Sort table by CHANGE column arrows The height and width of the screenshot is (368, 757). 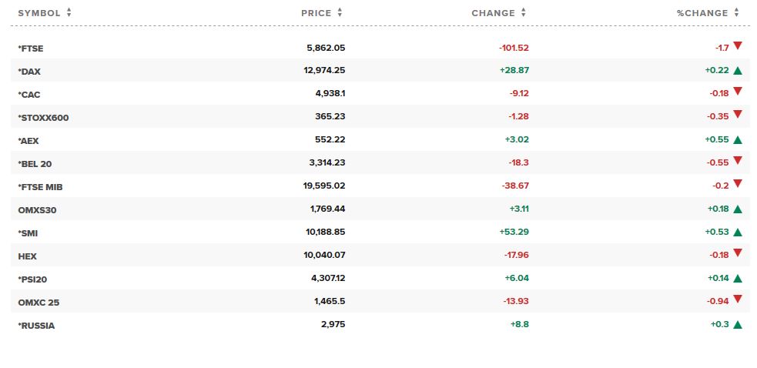[x=524, y=13]
